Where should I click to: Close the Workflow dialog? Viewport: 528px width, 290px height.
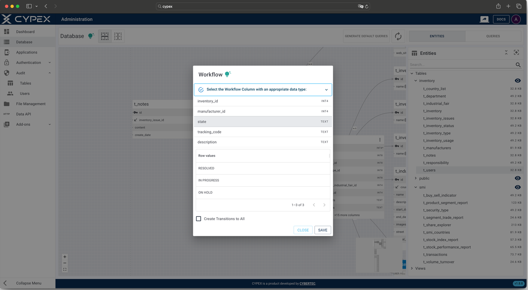pos(303,230)
